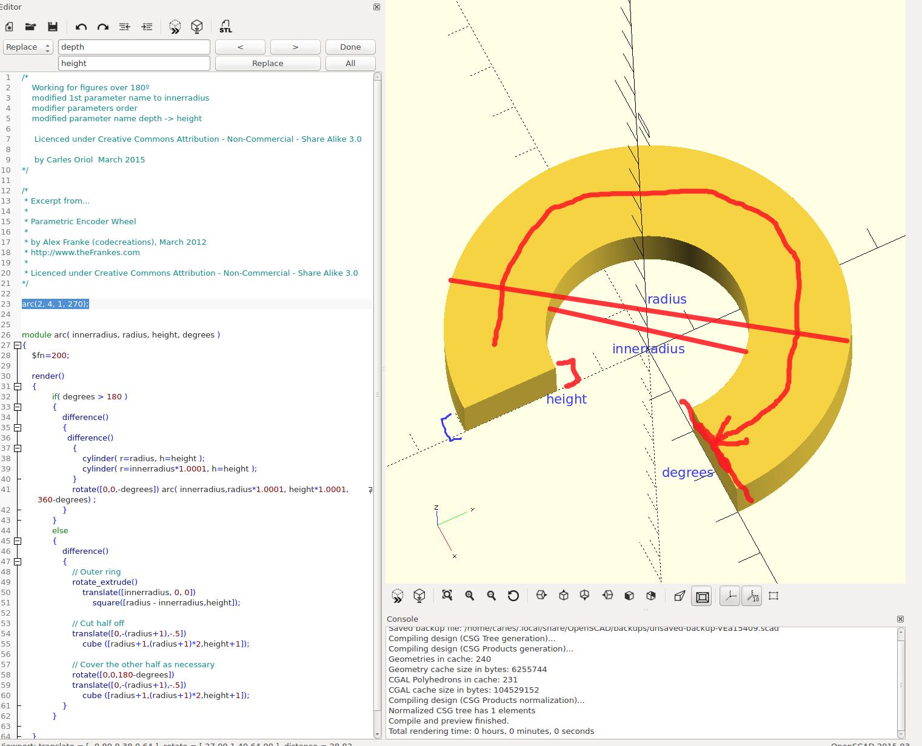Screen dimensions: 922x746
Task: Zoom out of the 3D view
Action: coord(492,596)
